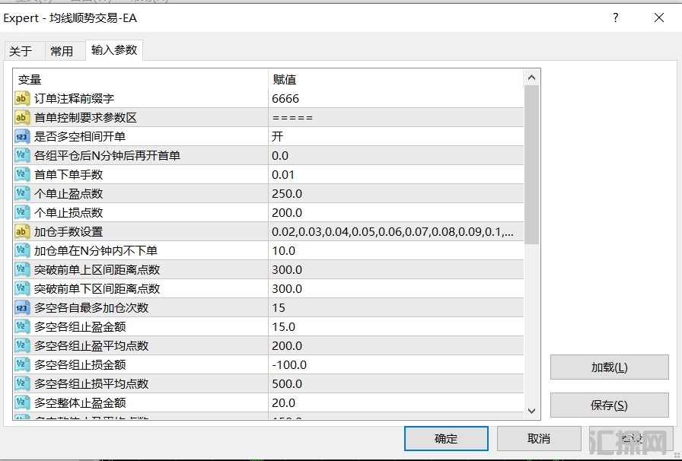Click the vertical scrollbar thumb
The width and height of the screenshot is (682, 461).
(531, 165)
